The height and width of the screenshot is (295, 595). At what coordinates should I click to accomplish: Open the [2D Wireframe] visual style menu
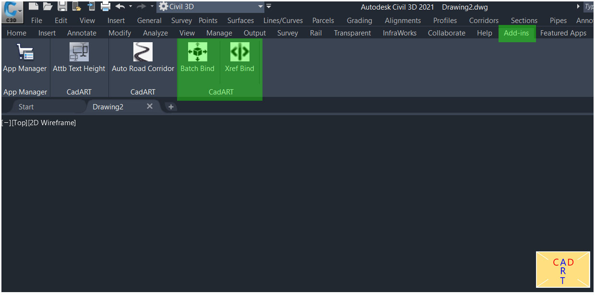tap(52, 123)
